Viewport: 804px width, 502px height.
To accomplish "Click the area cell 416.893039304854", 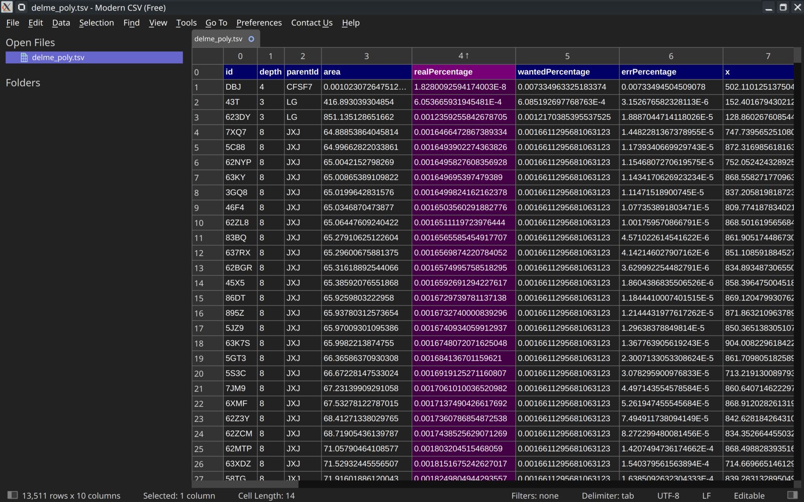I will point(366,102).
